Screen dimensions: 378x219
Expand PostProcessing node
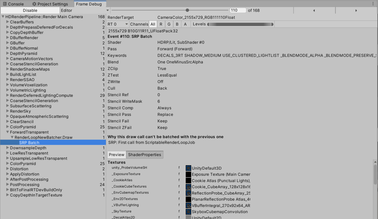click(8, 185)
